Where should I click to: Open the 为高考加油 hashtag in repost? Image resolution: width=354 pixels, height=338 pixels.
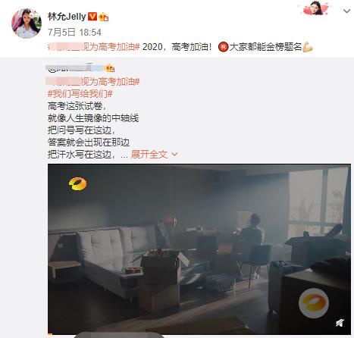coord(92,82)
